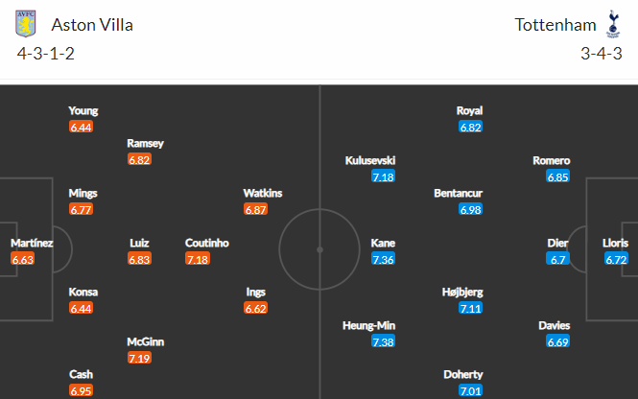Click McGinn's 7.19 rating badge
The height and width of the screenshot is (399, 638).
tap(139, 358)
